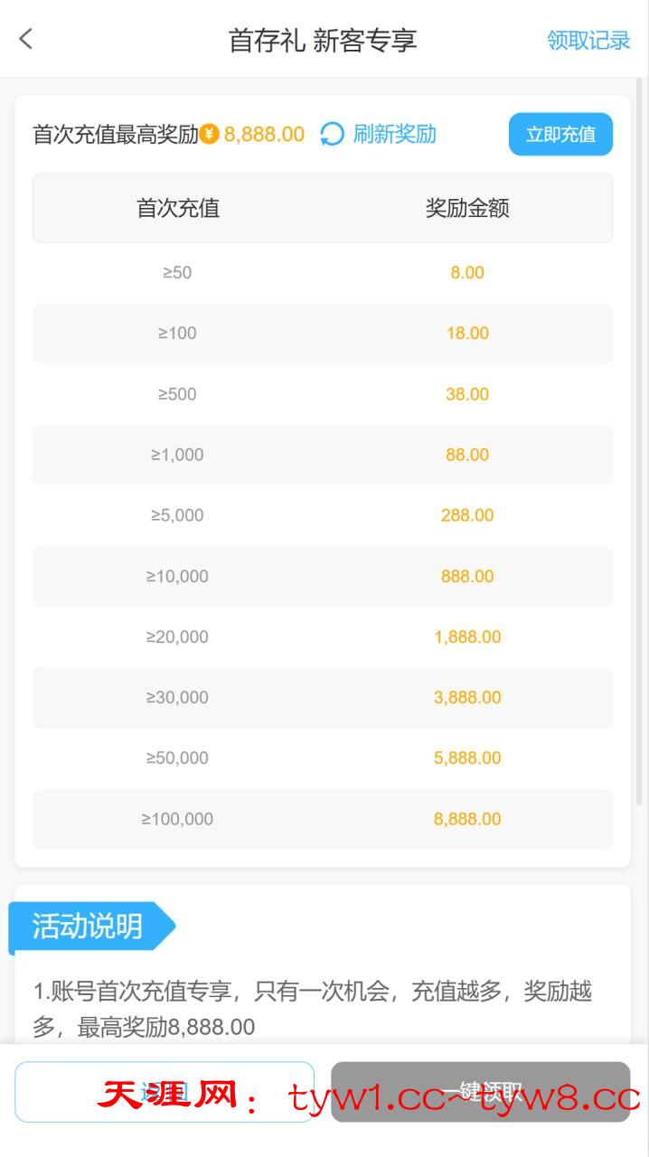Click the 活动说明 section banner

click(x=89, y=927)
